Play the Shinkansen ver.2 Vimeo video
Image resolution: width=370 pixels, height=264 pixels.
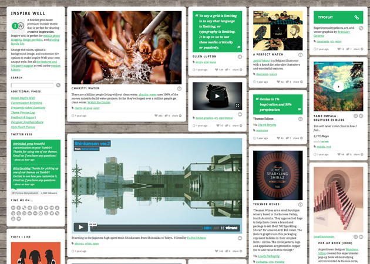tap(80, 226)
